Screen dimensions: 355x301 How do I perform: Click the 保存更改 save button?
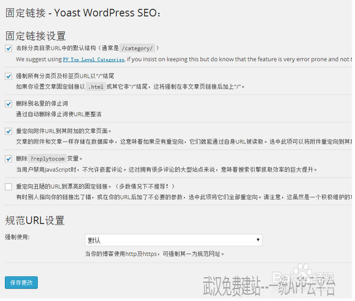coord(21,282)
